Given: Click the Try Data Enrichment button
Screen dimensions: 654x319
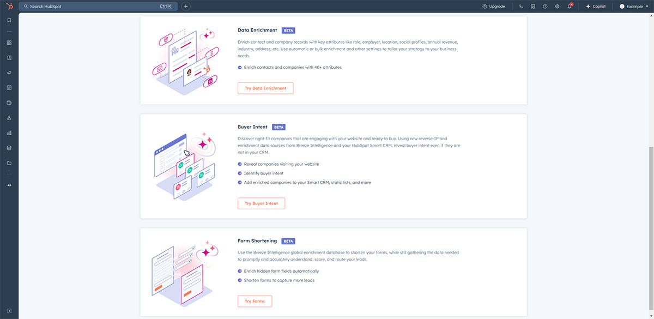Looking at the screenshot, I should 265,88.
